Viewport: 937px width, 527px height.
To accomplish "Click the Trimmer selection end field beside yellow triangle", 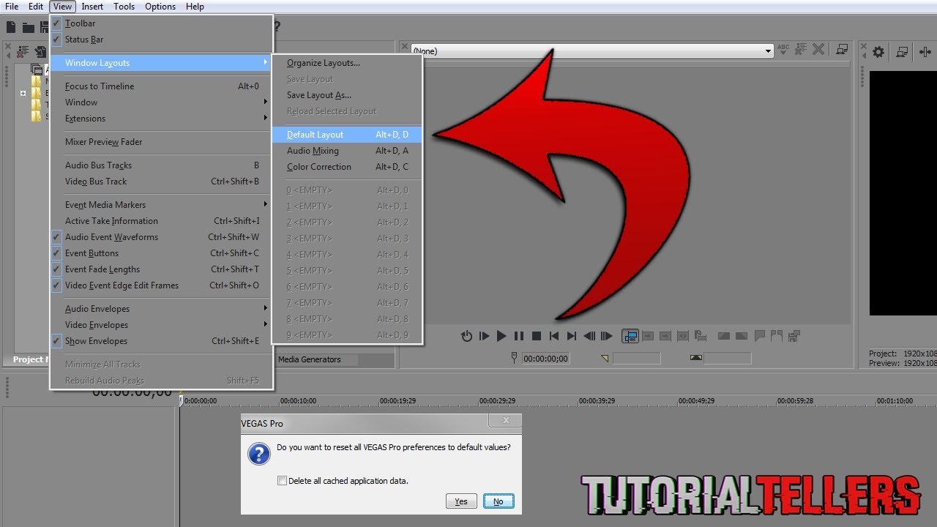I will [636, 359].
